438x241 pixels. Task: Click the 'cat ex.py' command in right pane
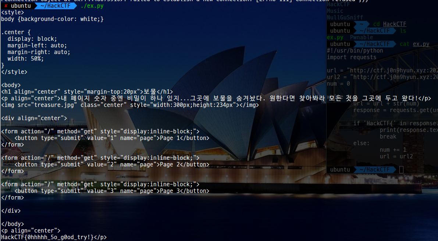click(x=414, y=44)
